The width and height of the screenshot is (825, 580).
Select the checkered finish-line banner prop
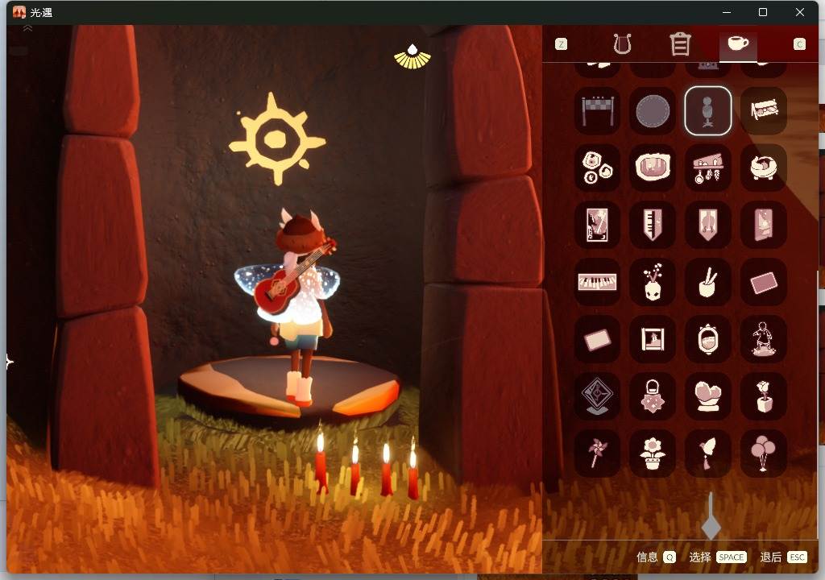pos(597,110)
